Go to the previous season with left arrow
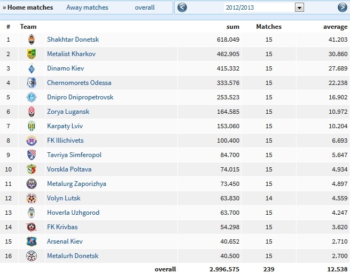 click(x=182, y=7)
